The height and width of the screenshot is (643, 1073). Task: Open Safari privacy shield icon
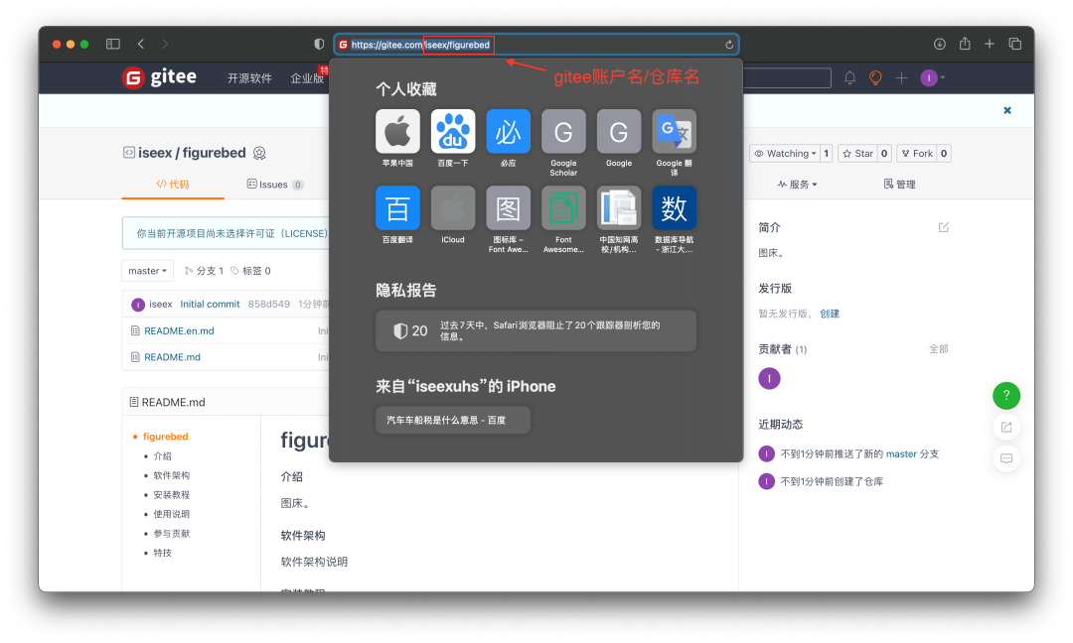pyautogui.click(x=319, y=44)
